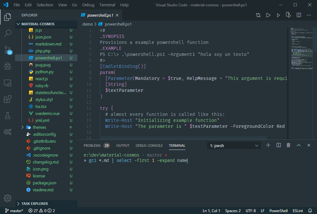
Task: Click ESLint in status bar
Action: coord(298,211)
